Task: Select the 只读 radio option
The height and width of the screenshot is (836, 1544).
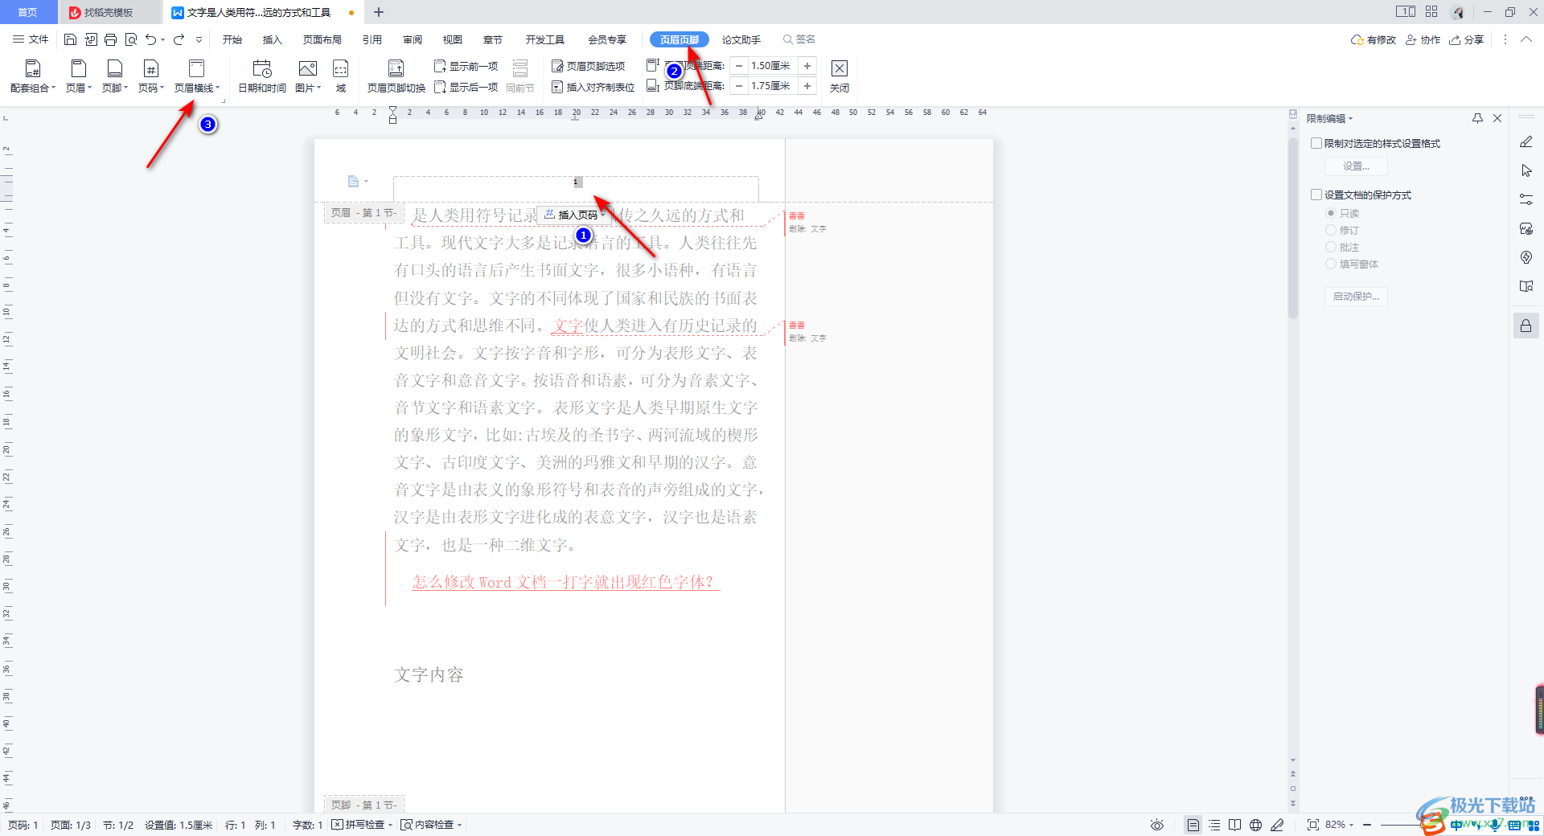Action: point(1331,213)
